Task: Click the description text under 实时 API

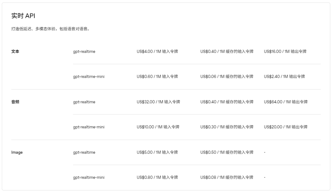Action: tap(50, 29)
